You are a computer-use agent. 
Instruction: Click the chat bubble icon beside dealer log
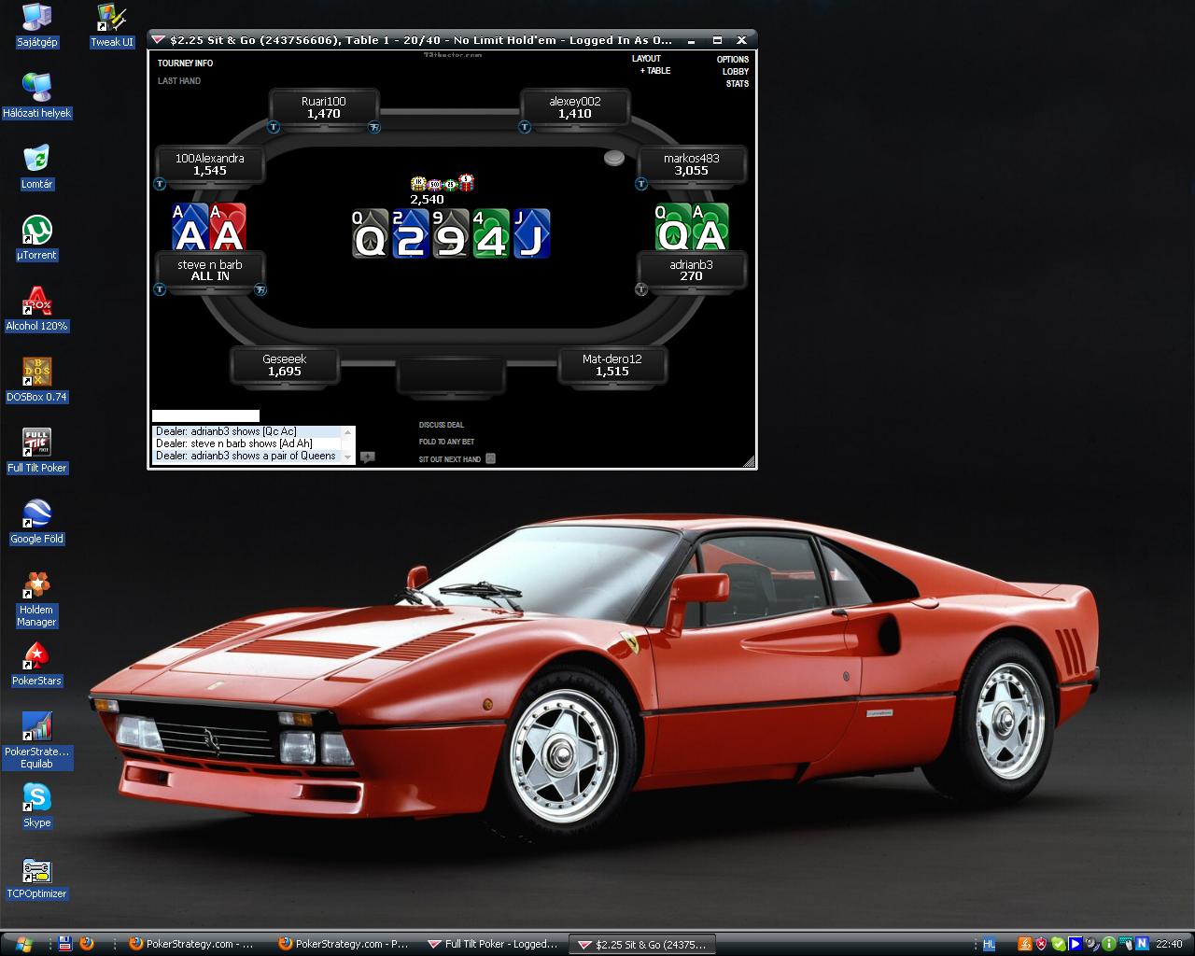click(368, 457)
